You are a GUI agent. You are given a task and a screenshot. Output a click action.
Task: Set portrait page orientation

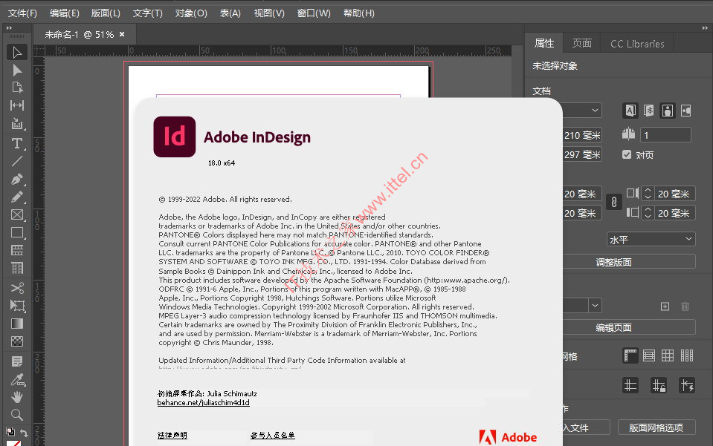(x=668, y=111)
